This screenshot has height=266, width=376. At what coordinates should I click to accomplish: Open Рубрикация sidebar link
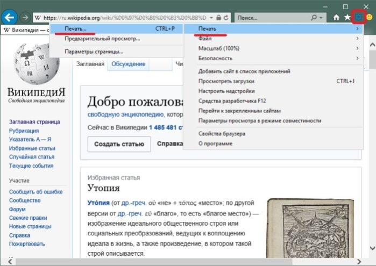pyautogui.click(x=24, y=131)
